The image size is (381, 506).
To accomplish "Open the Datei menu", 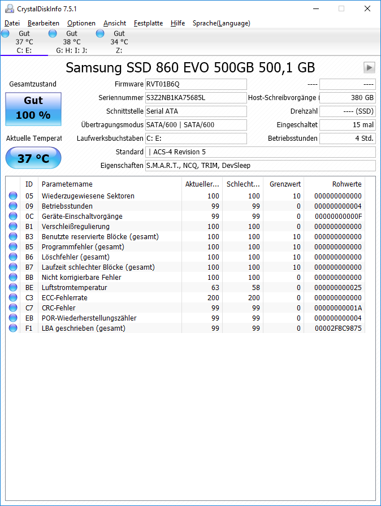I will point(12,23).
